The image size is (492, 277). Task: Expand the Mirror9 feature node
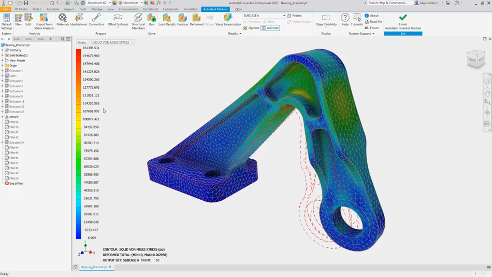pyautogui.click(x=3, y=117)
